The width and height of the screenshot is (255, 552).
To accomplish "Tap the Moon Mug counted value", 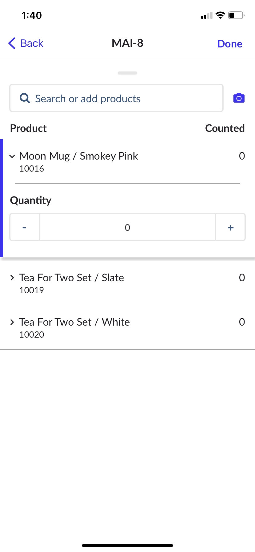I will pos(242,156).
